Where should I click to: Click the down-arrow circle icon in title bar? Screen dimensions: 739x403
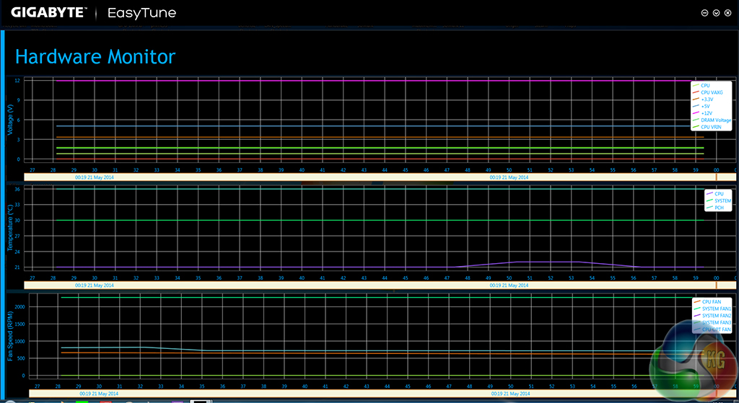click(717, 13)
